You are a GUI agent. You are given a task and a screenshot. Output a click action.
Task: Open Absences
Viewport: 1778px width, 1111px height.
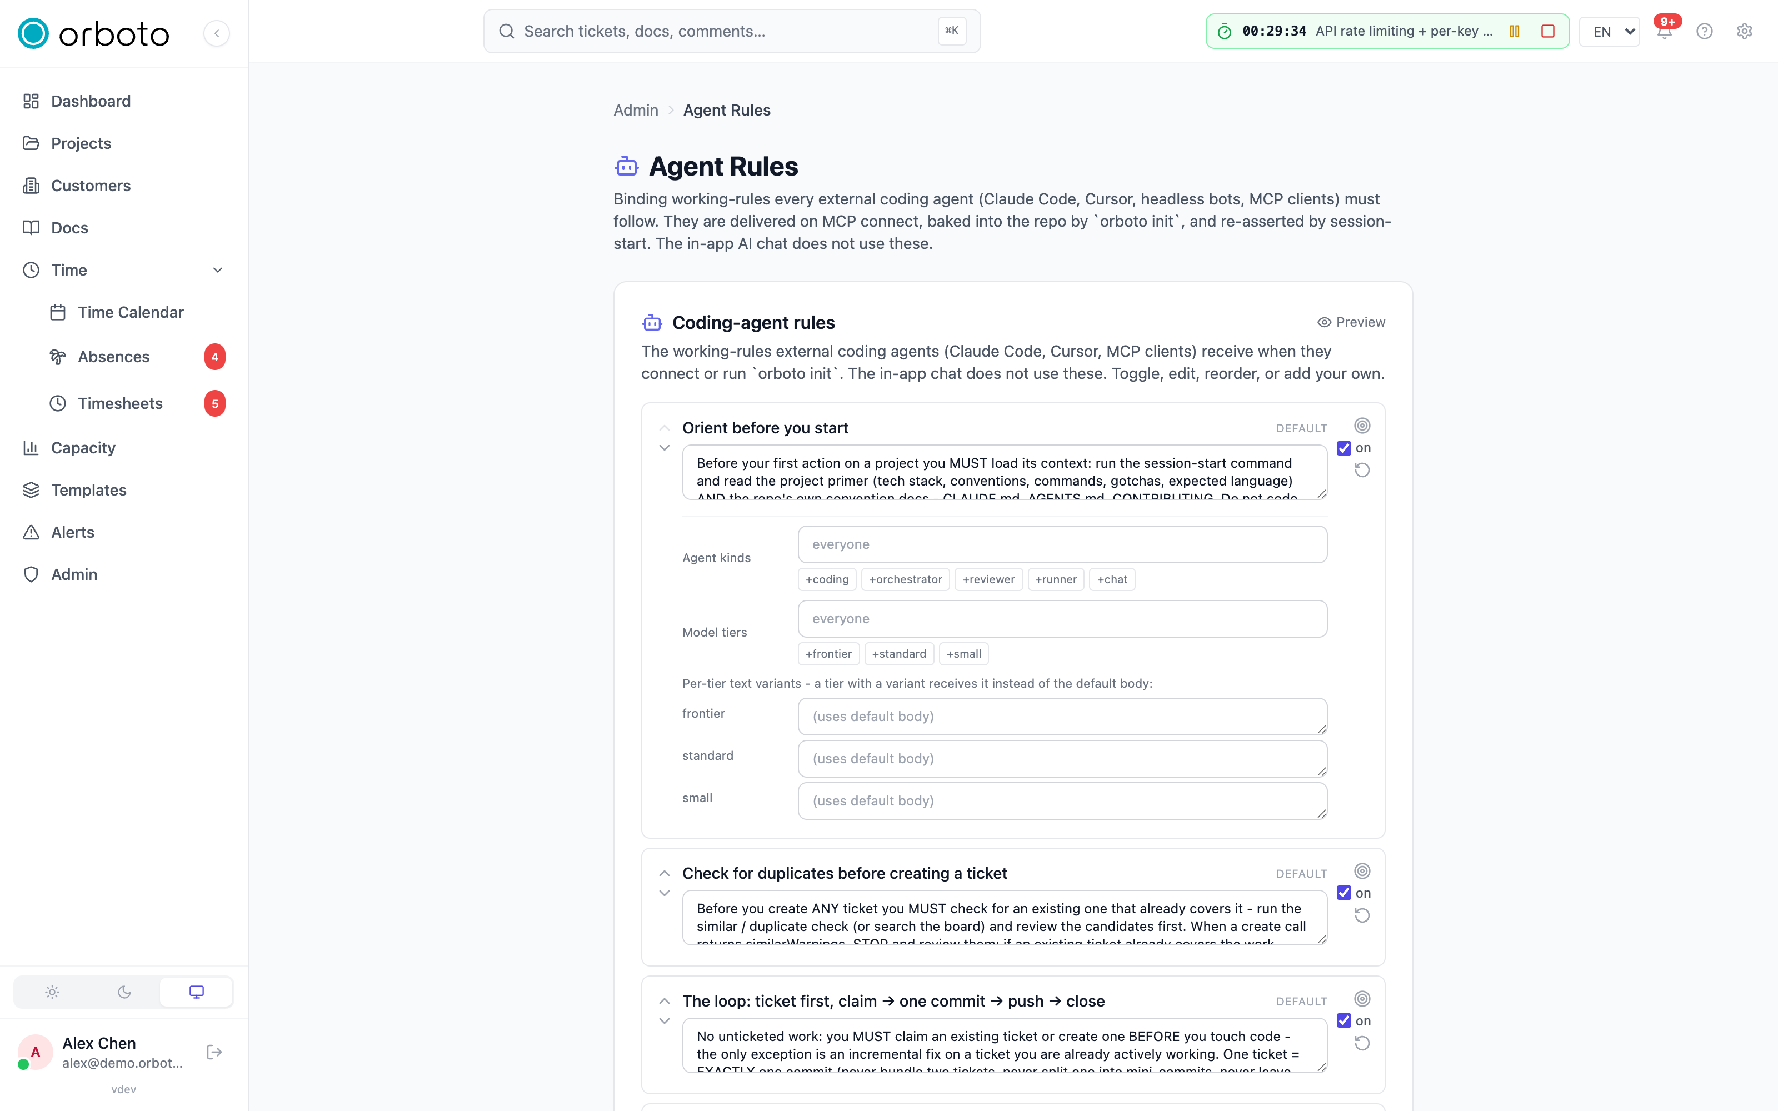[137, 357]
